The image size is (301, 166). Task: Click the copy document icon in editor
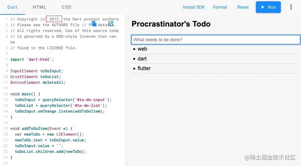pos(94,24)
